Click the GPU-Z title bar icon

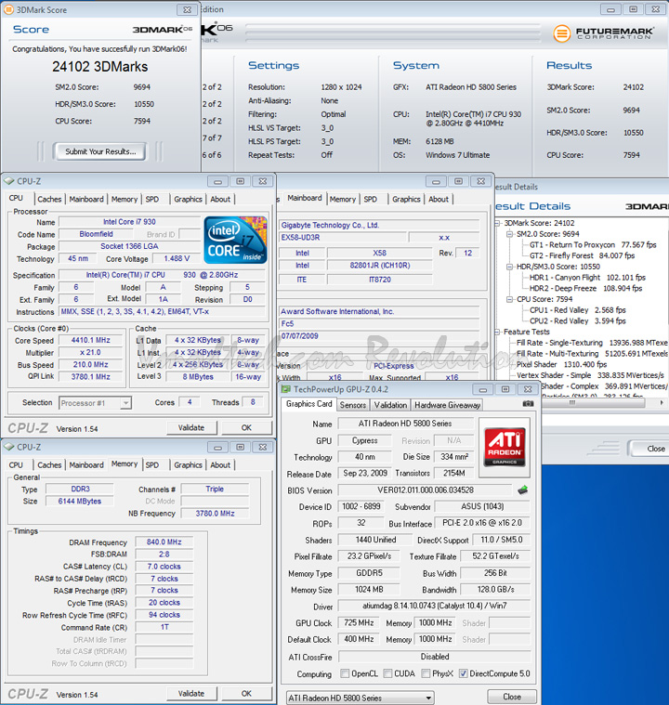coord(286,389)
